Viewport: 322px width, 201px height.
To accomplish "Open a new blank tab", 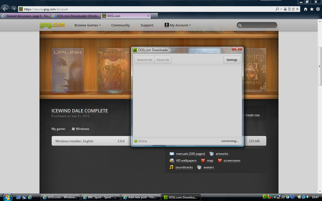I will (x=154, y=16).
